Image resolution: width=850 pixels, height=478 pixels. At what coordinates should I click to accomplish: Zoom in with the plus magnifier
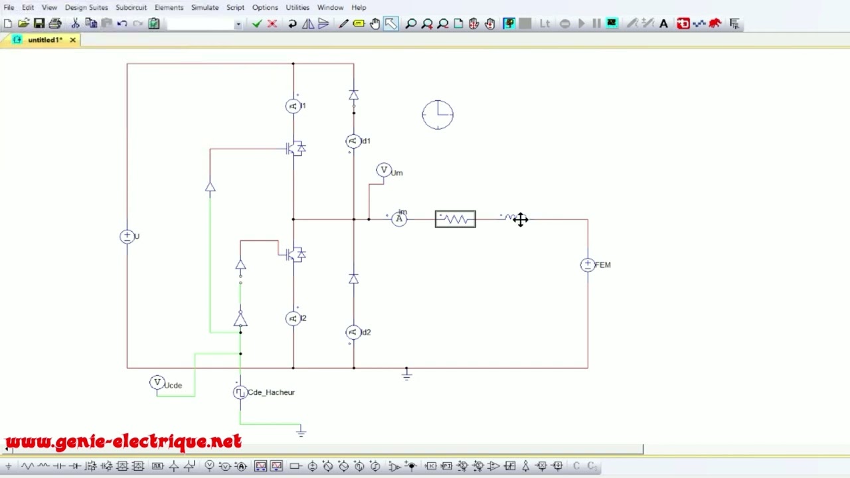click(427, 24)
